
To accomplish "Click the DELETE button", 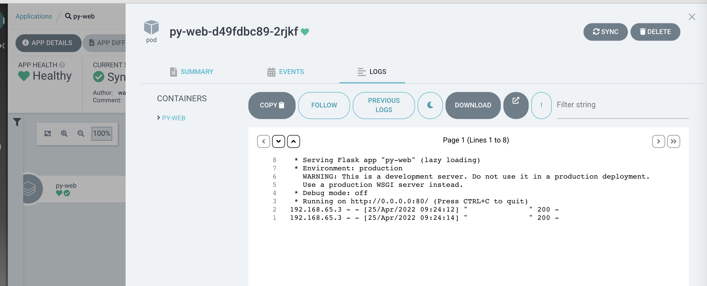I will click(x=655, y=32).
